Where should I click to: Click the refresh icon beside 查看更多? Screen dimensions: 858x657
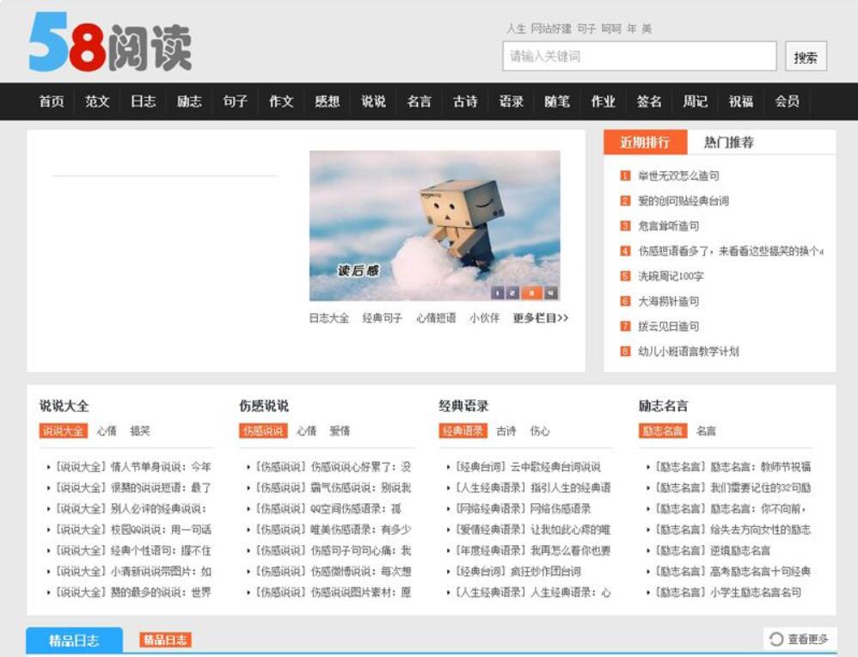[x=778, y=638]
